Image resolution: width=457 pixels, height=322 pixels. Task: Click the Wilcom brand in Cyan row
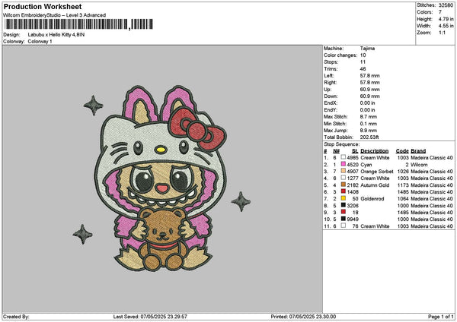(419, 165)
